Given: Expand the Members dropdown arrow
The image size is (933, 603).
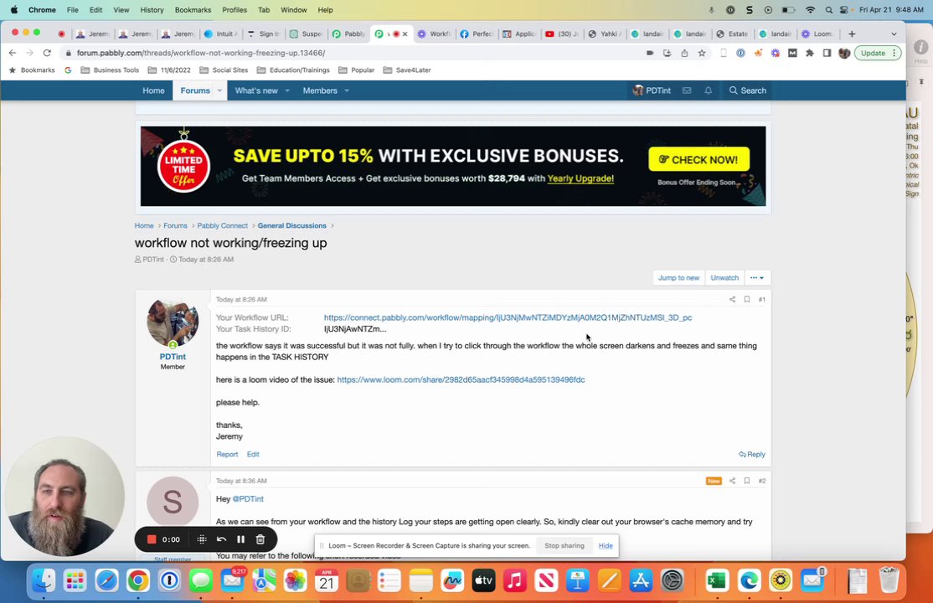Looking at the screenshot, I should [346, 90].
